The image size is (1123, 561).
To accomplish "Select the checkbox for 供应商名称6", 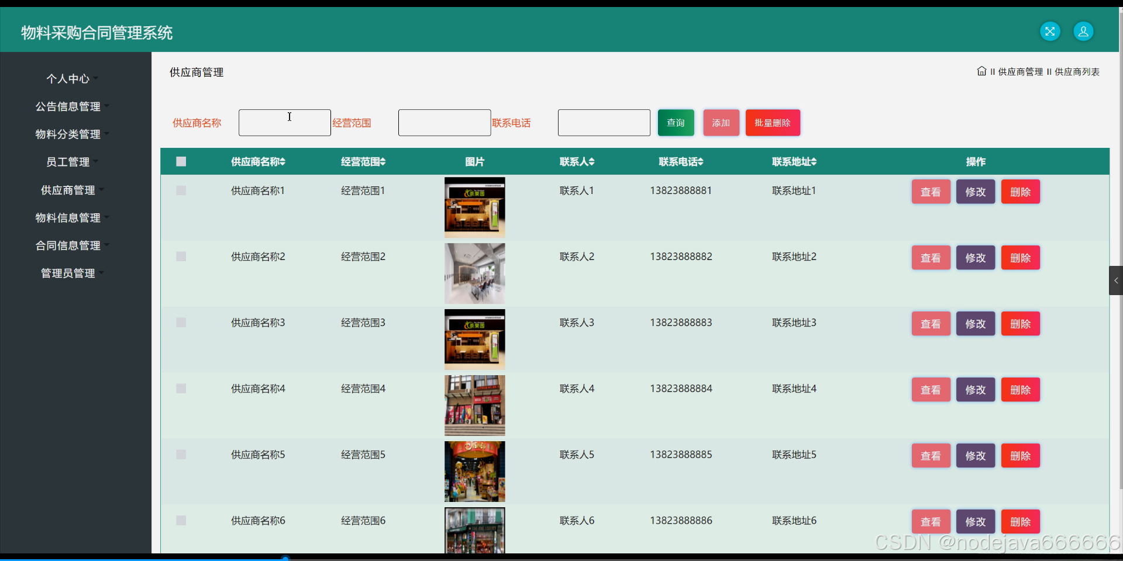I will (x=181, y=521).
